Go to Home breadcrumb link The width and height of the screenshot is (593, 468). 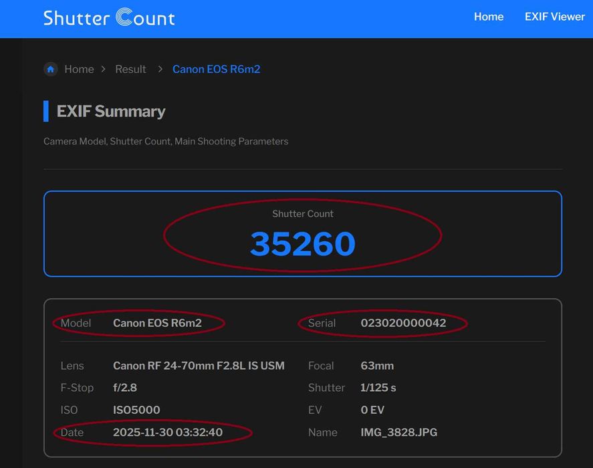[79, 70]
